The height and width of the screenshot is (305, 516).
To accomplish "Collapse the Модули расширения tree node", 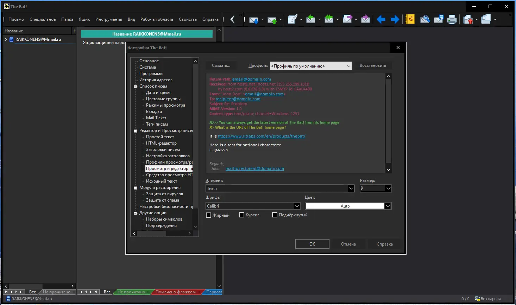I will (135, 188).
